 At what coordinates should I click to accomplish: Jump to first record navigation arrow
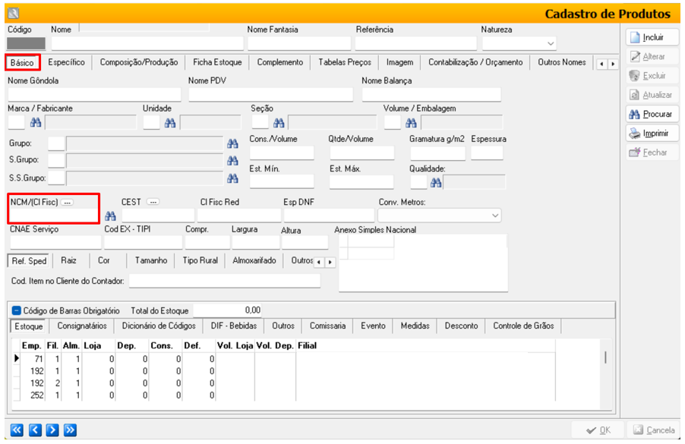pyautogui.click(x=16, y=430)
